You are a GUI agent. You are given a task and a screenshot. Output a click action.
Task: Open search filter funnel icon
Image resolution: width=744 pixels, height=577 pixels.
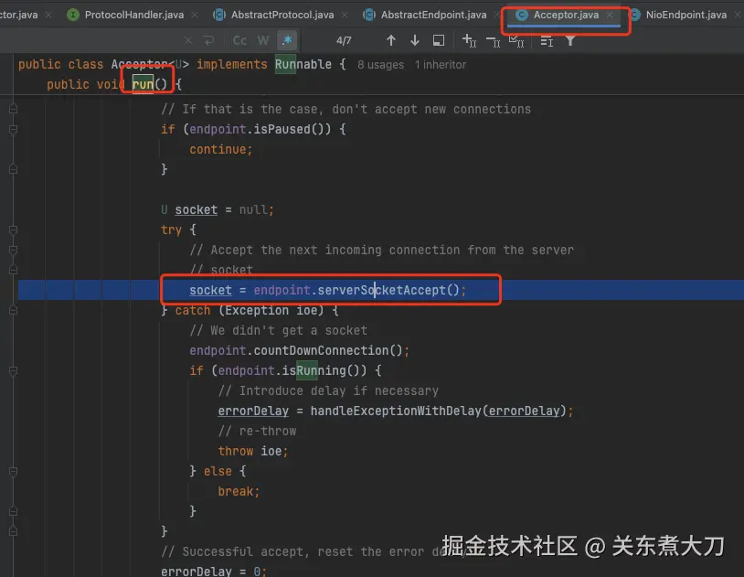(570, 41)
